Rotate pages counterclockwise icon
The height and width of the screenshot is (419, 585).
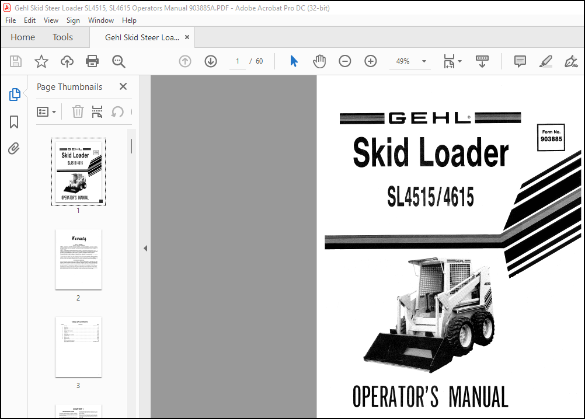click(x=117, y=111)
